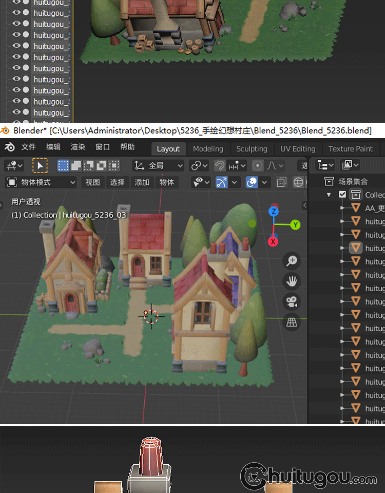The height and width of the screenshot is (493, 385).
Task: Switch to the Modeling workspace tab
Action: [208, 148]
